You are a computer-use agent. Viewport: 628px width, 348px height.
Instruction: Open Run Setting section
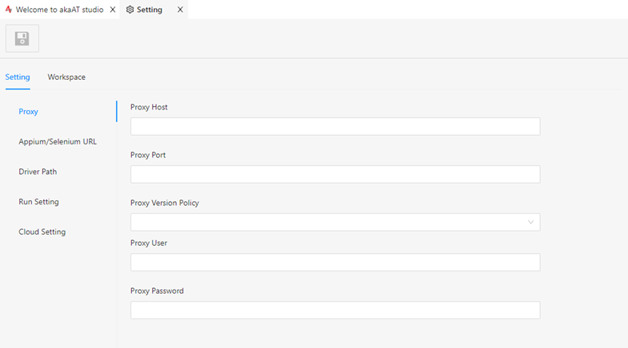coord(39,202)
